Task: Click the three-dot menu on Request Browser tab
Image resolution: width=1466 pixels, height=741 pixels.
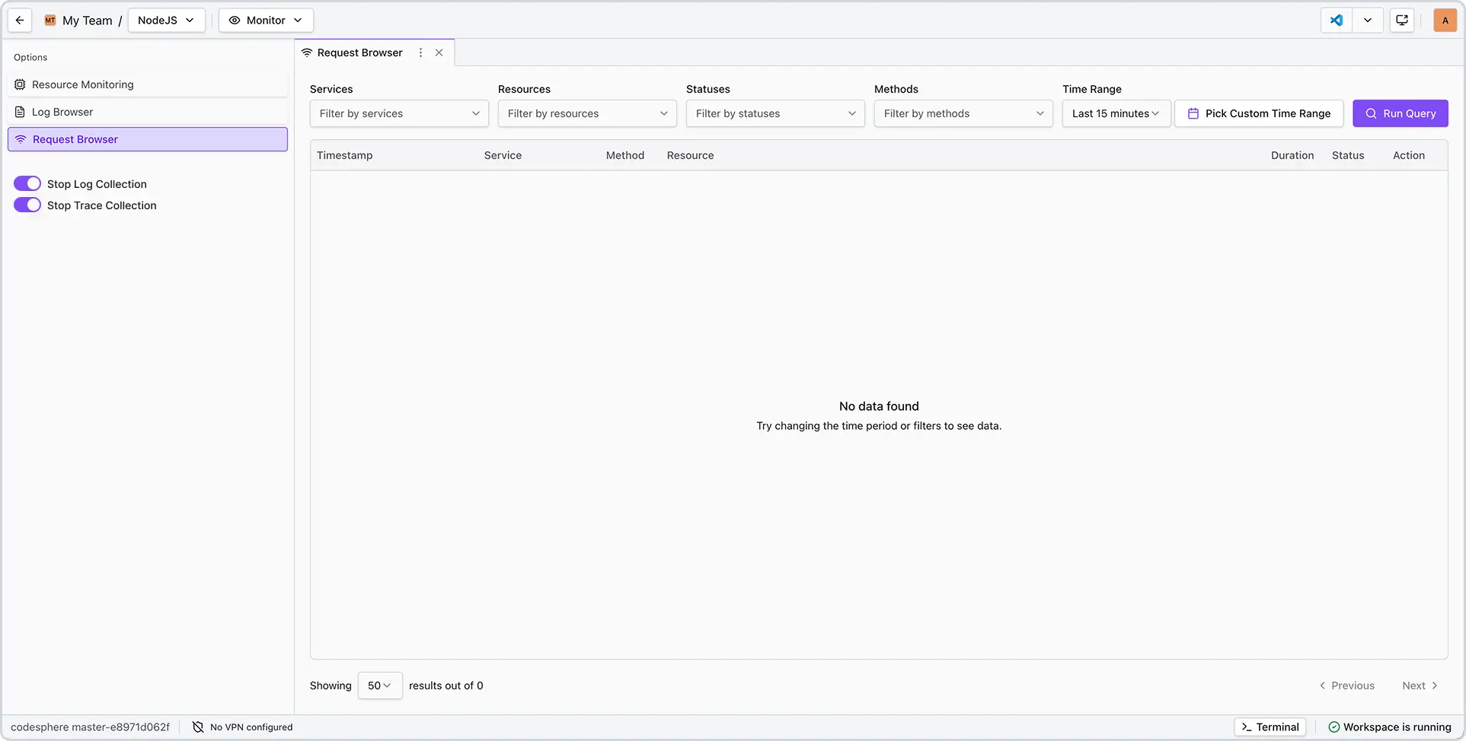Action: pyautogui.click(x=420, y=52)
